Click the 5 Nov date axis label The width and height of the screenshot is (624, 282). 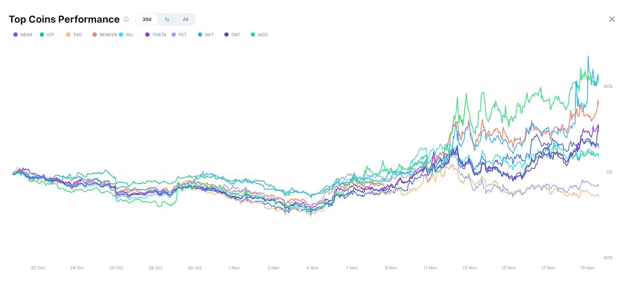coord(312,268)
